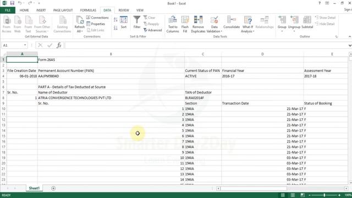Click the Redo icon
The width and height of the screenshot is (352, 198).
[30, 3]
